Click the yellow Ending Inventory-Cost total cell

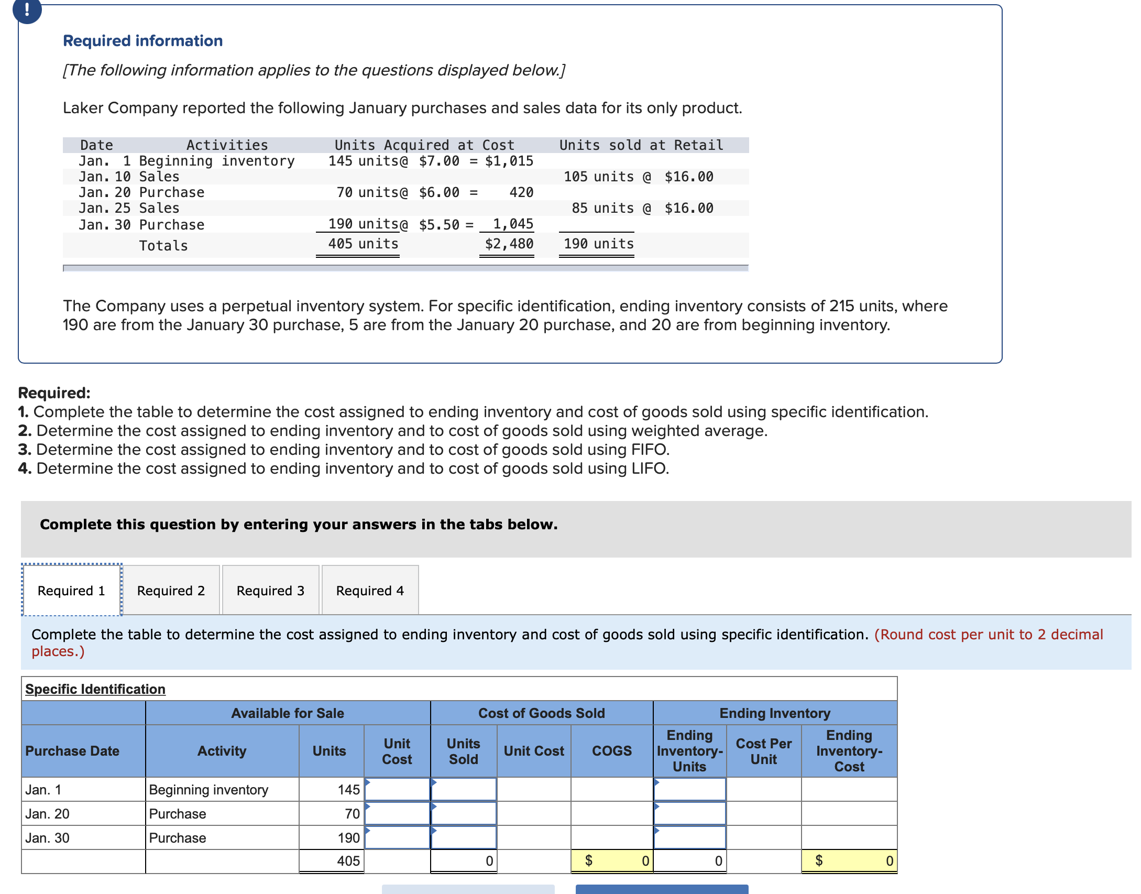[x=849, y=861]
